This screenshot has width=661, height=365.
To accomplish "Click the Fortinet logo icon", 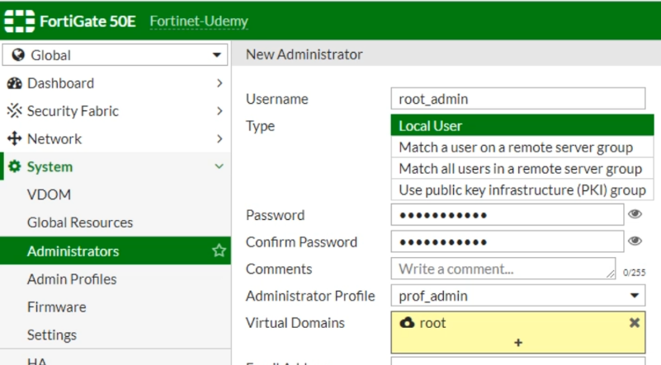I will pyautogui.click(x=19, y=21).
